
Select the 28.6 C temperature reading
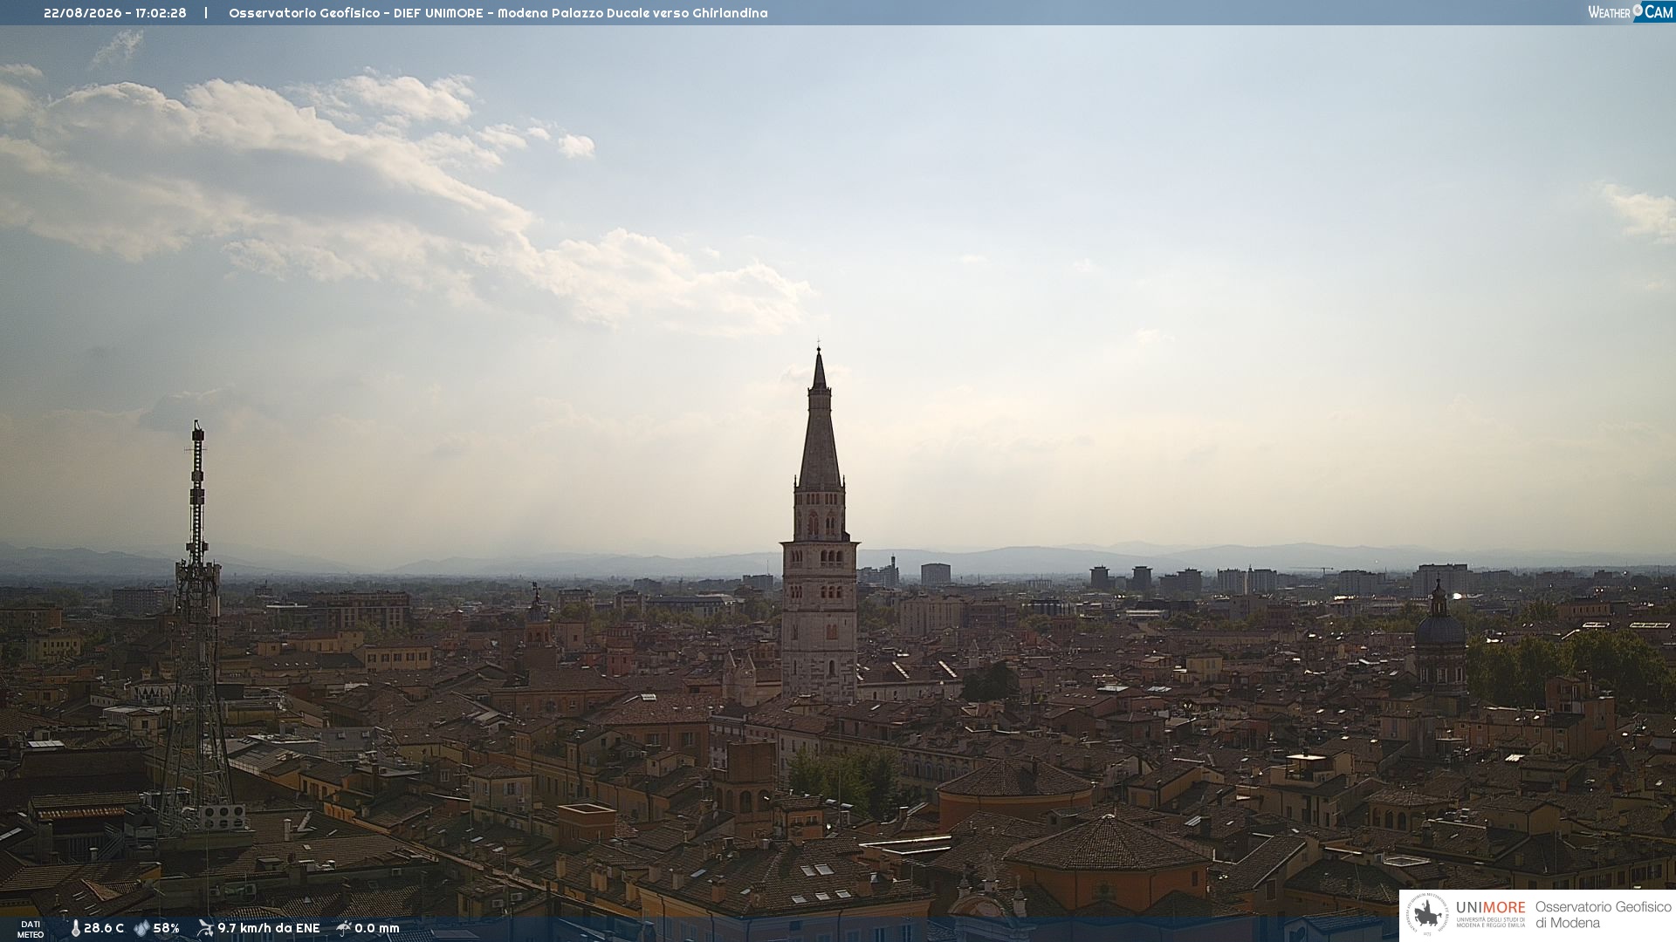(x=104, y=928)
